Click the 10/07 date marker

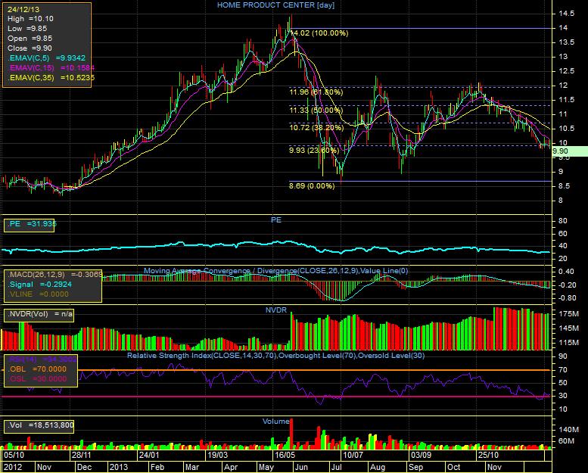(x=353, y=455)
